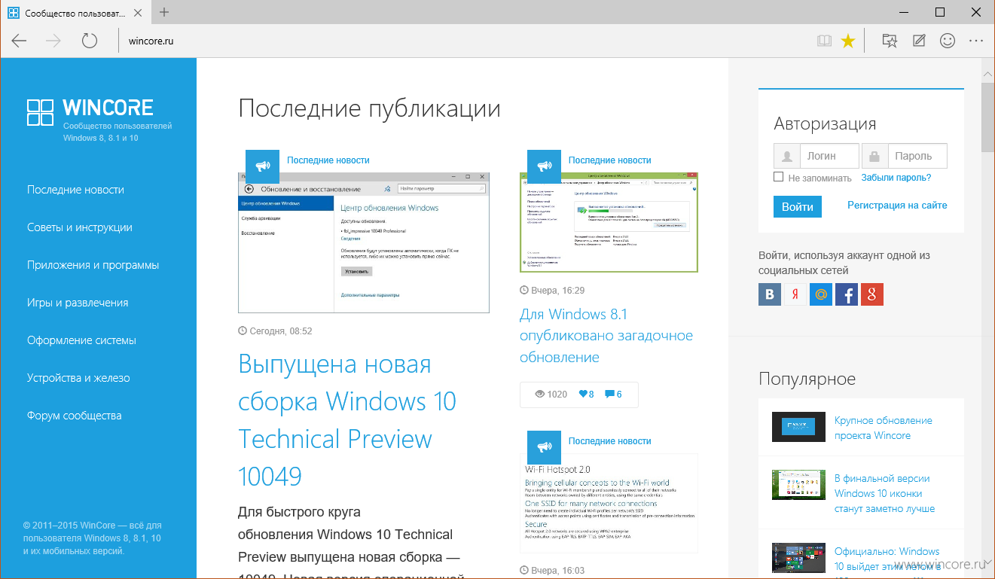Click Последние новости label above Windows 8.1 article

pos(609,160)
